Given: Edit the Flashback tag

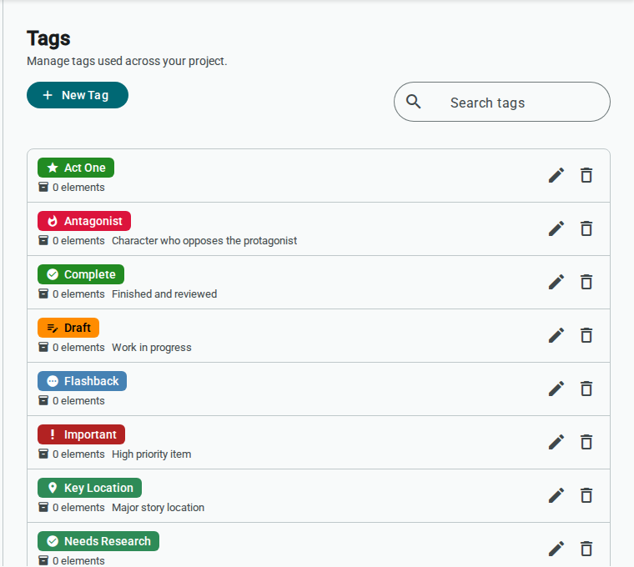Looking at the screenshot, I should pos(556,389).
